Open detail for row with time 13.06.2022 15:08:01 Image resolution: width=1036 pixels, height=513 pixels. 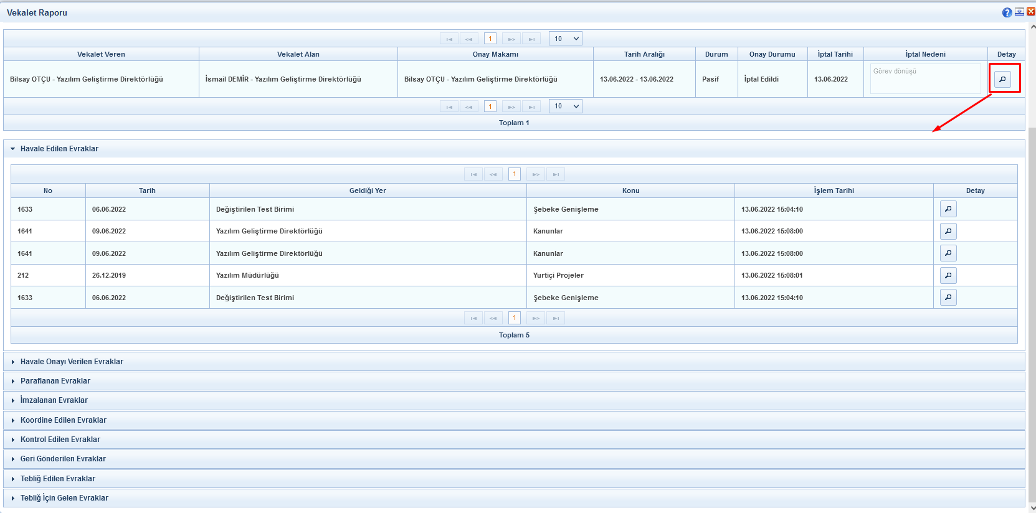tap(948, 275)
